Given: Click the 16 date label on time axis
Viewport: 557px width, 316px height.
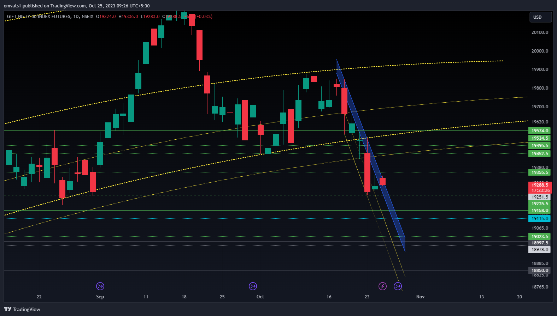Looking at the screenshot, I should pyautogui.click(x=329, y=297).
